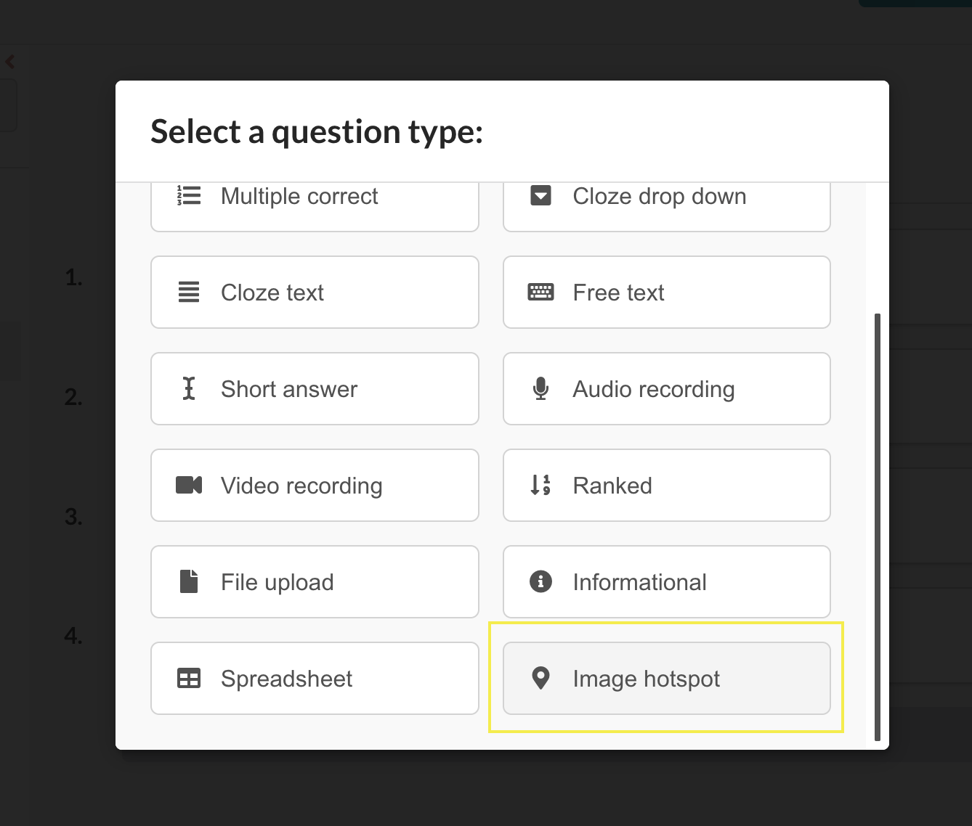Click the Audio recording microphone icon
Viewport: 972px width, 826px height.
540,389
